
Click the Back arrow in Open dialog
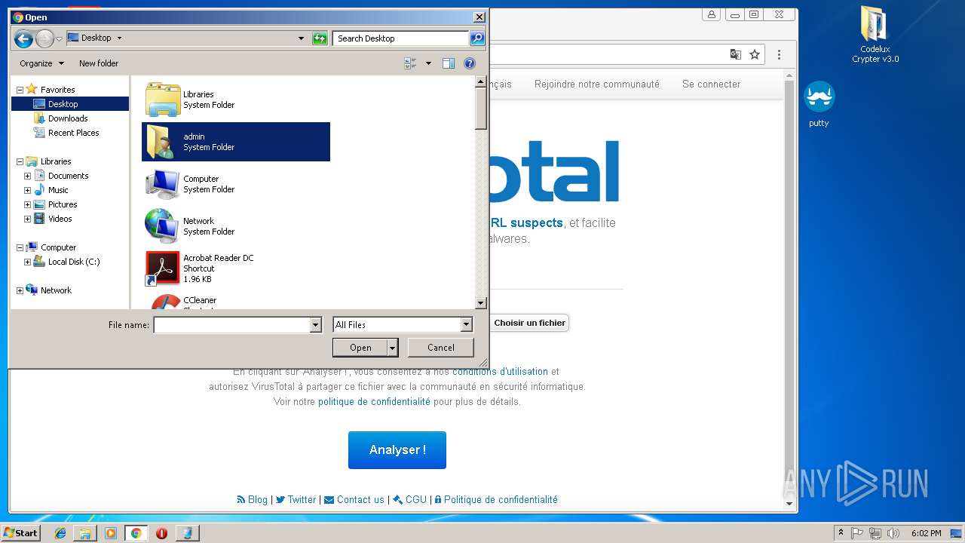23,38
